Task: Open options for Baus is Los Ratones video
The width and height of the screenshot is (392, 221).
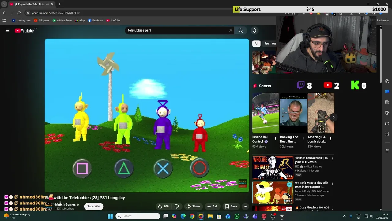Action: [x=333, y=159]
